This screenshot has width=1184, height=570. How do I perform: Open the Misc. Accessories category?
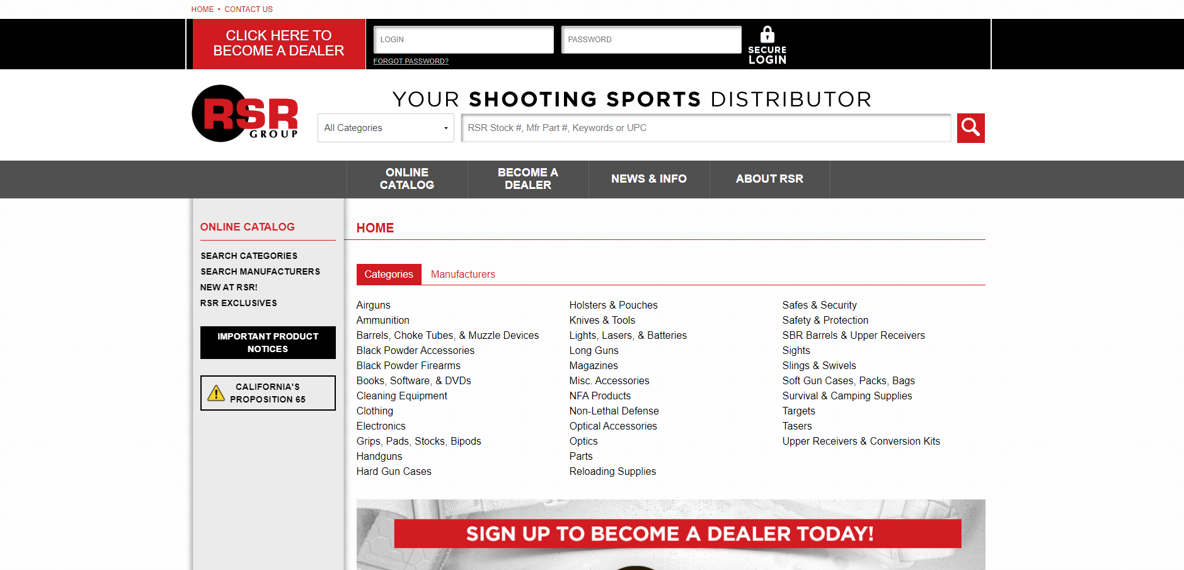tap(609, 380)
